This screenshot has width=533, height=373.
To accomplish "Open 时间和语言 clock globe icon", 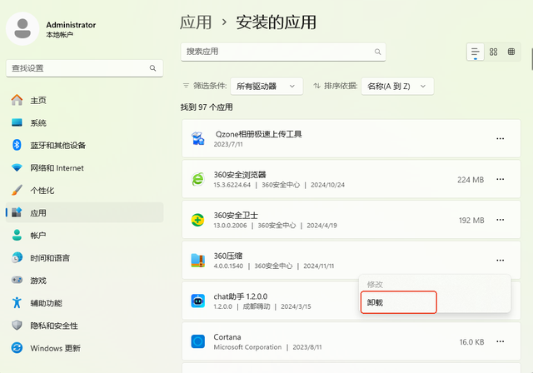I will (17, 258).
